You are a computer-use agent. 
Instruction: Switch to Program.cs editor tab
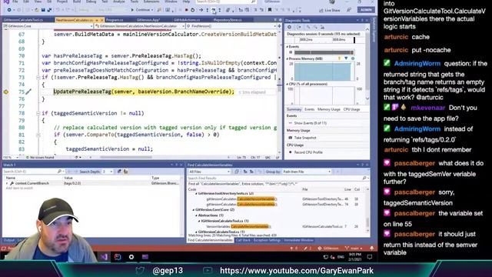tap(115, 20)
